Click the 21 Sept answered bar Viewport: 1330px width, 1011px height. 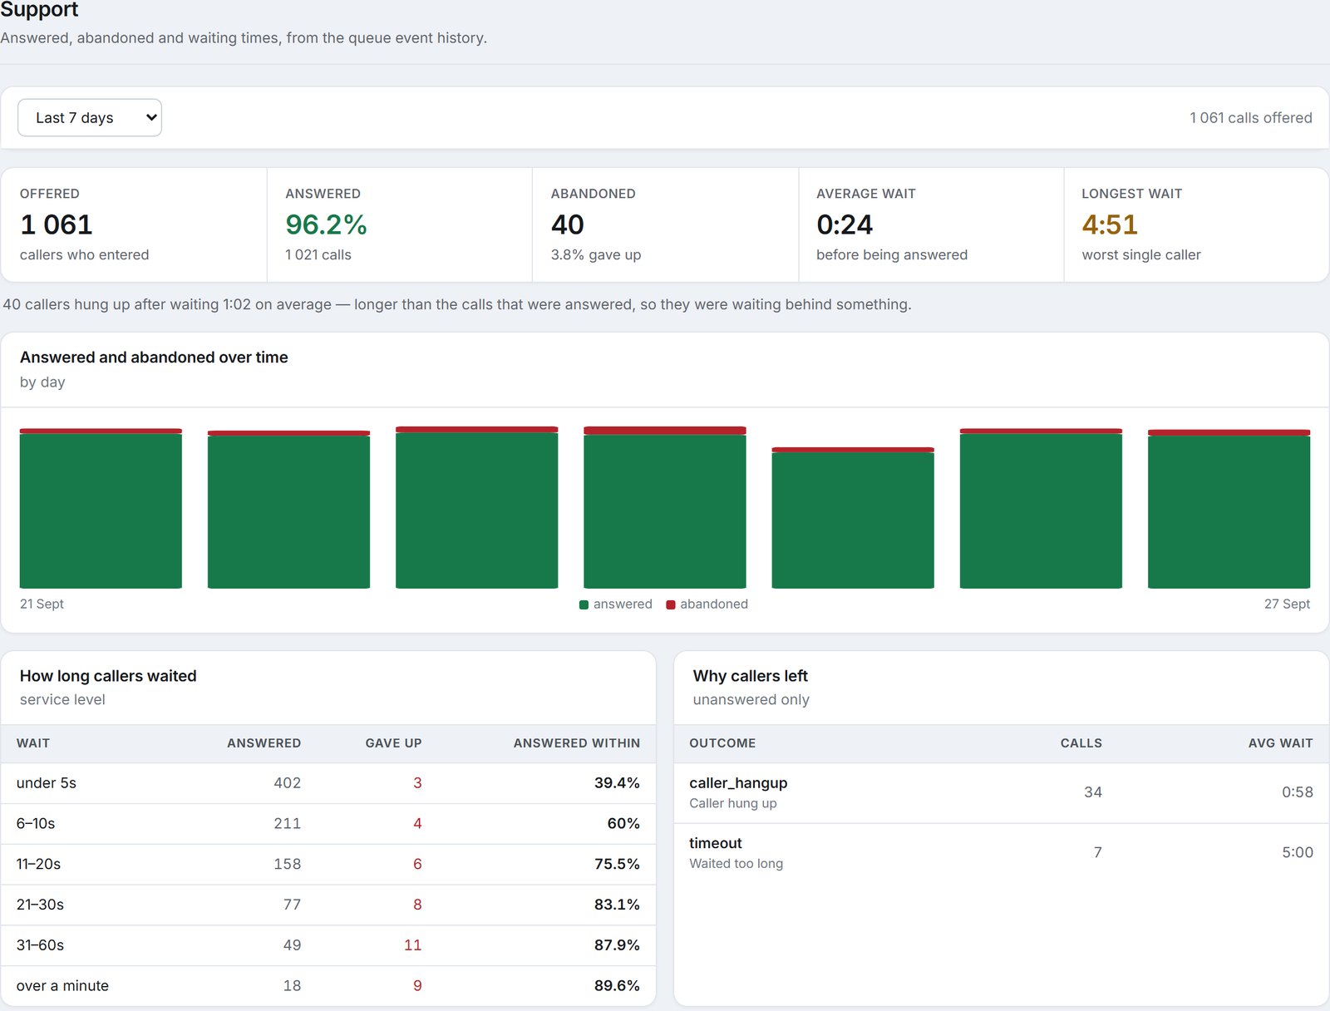101,510
